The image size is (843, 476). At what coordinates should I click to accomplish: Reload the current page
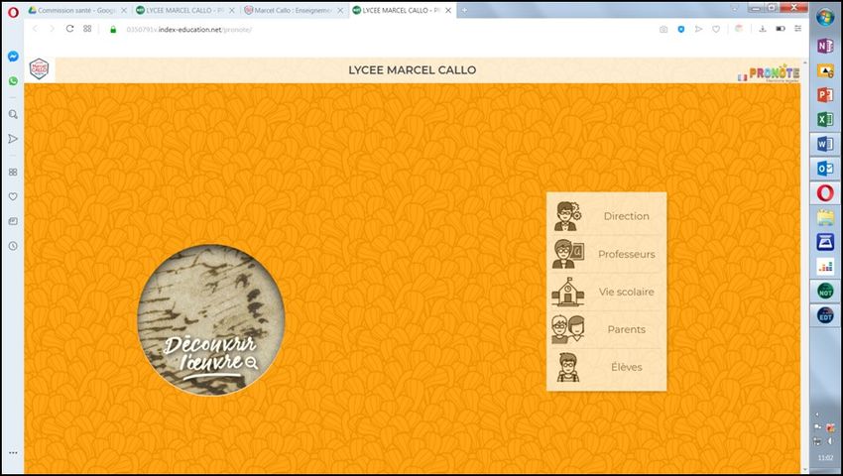69,29
